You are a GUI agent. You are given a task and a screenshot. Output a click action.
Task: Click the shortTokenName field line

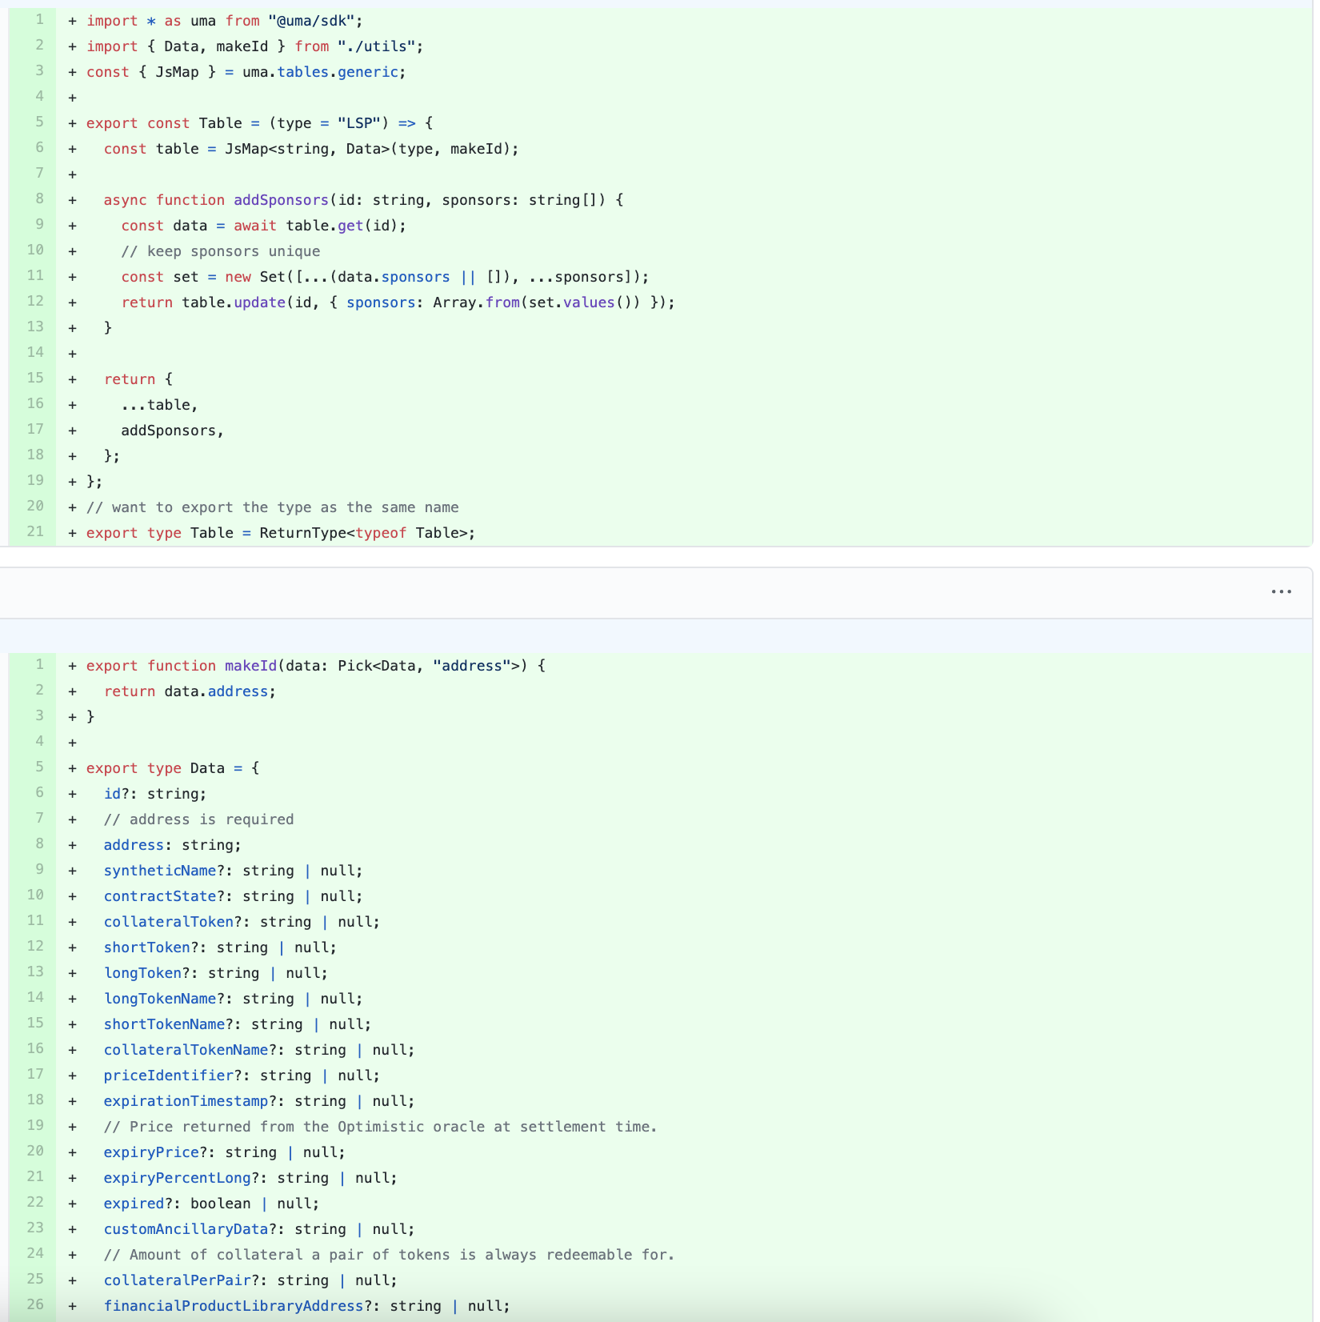pos(238,1024)
